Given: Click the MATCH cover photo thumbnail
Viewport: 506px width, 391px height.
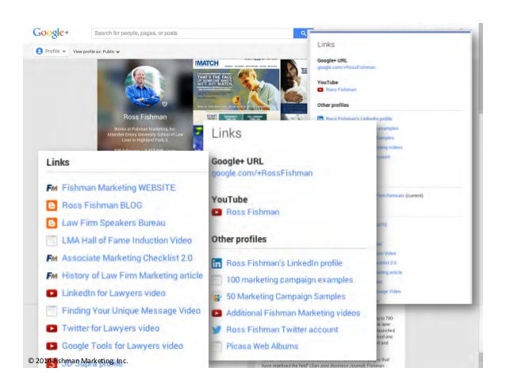Looking at the screenshot, I should 236,90.
